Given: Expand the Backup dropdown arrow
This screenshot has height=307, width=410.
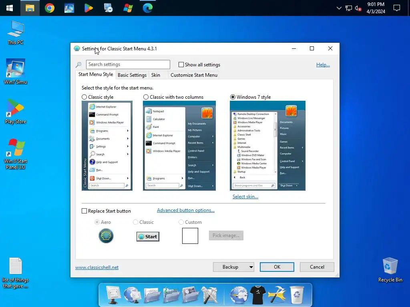Looking at the screenshot, I should [x=251, y=267].
